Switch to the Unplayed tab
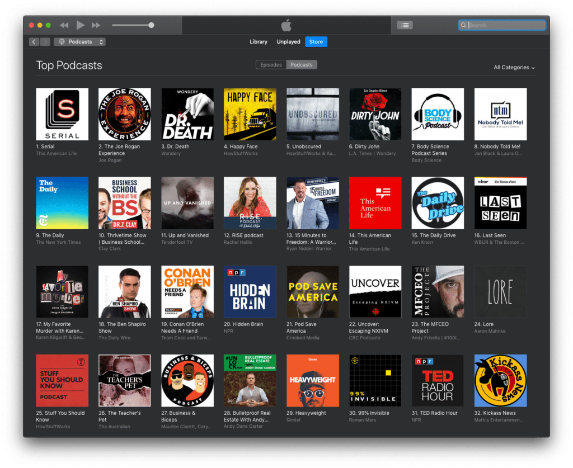This screenshot has width=573, height=468. point(288,41)
